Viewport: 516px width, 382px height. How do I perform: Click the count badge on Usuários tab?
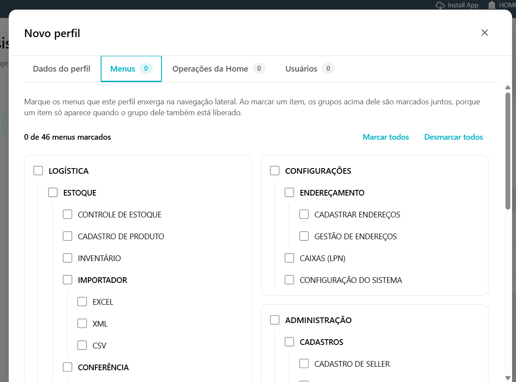(x=328, y=68)
